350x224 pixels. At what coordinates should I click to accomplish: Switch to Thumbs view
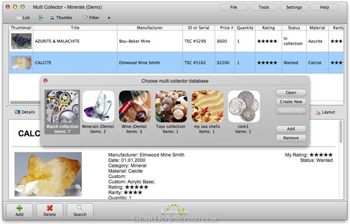tap(61, 17)
